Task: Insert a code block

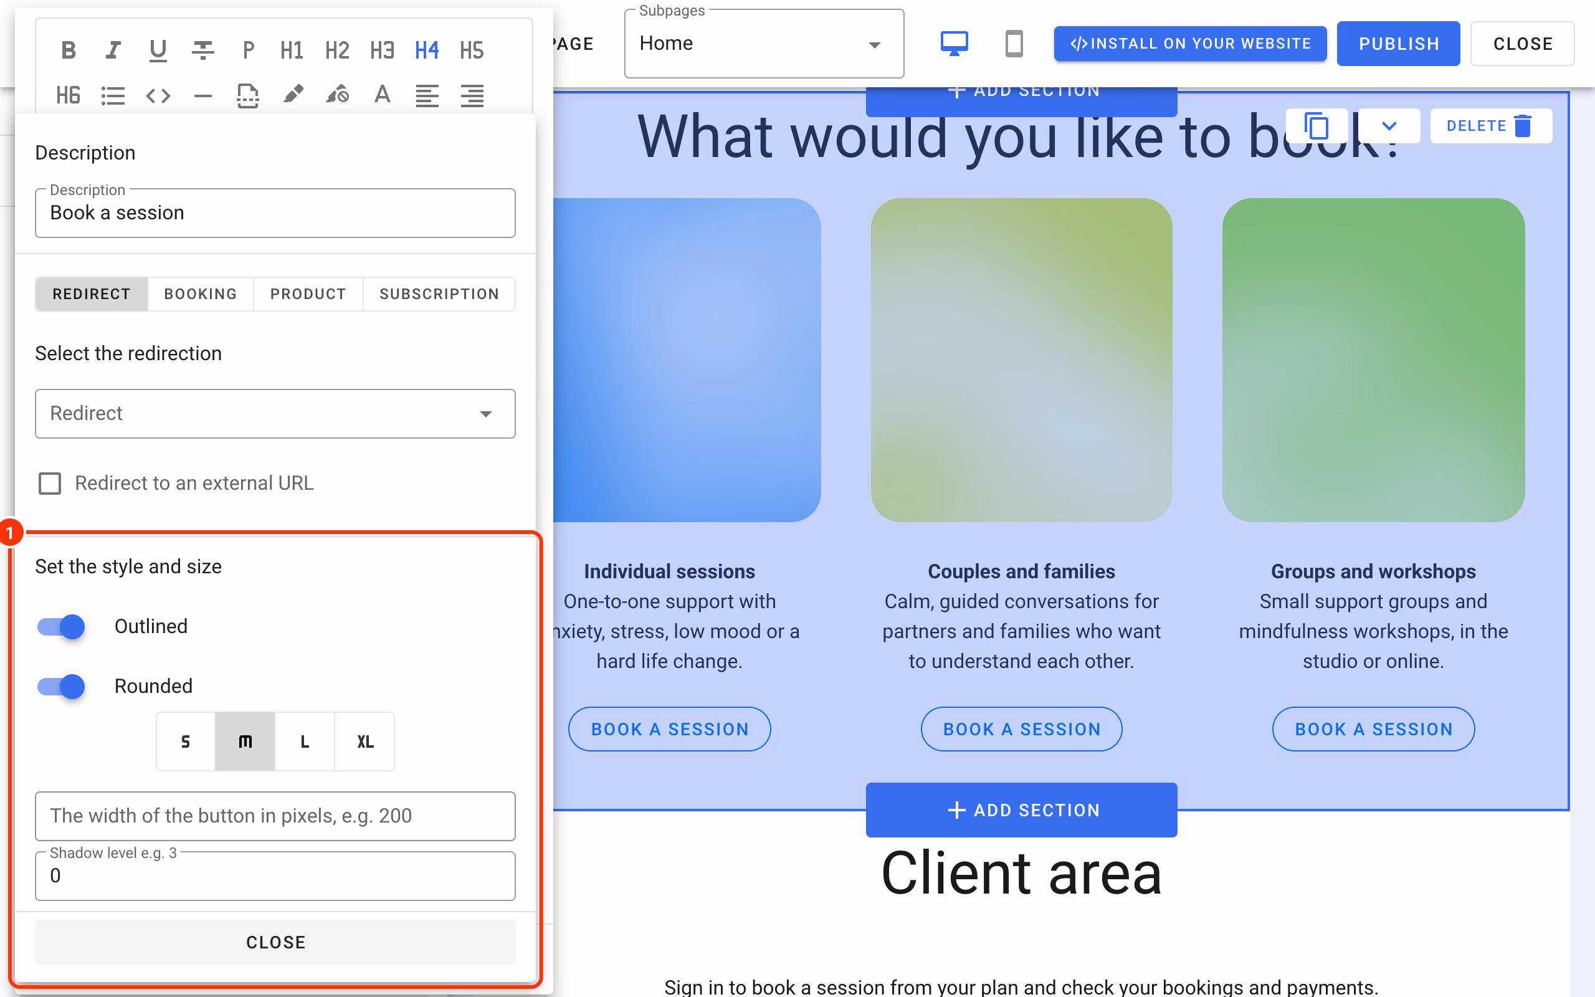Action: click(x=158, y=95)
